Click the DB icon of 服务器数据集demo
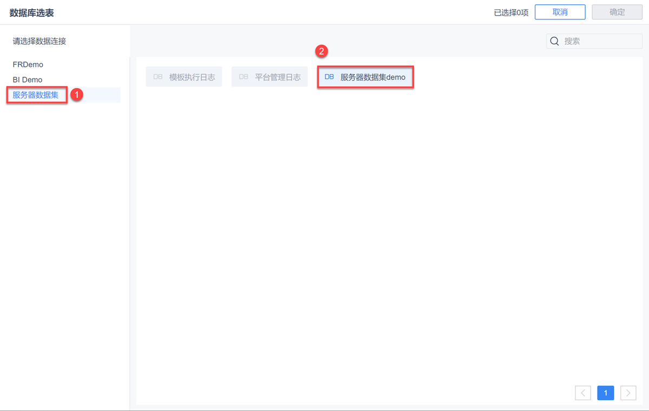Image resolution: width=649 pixels, height=411 pixels. point(329,77)
